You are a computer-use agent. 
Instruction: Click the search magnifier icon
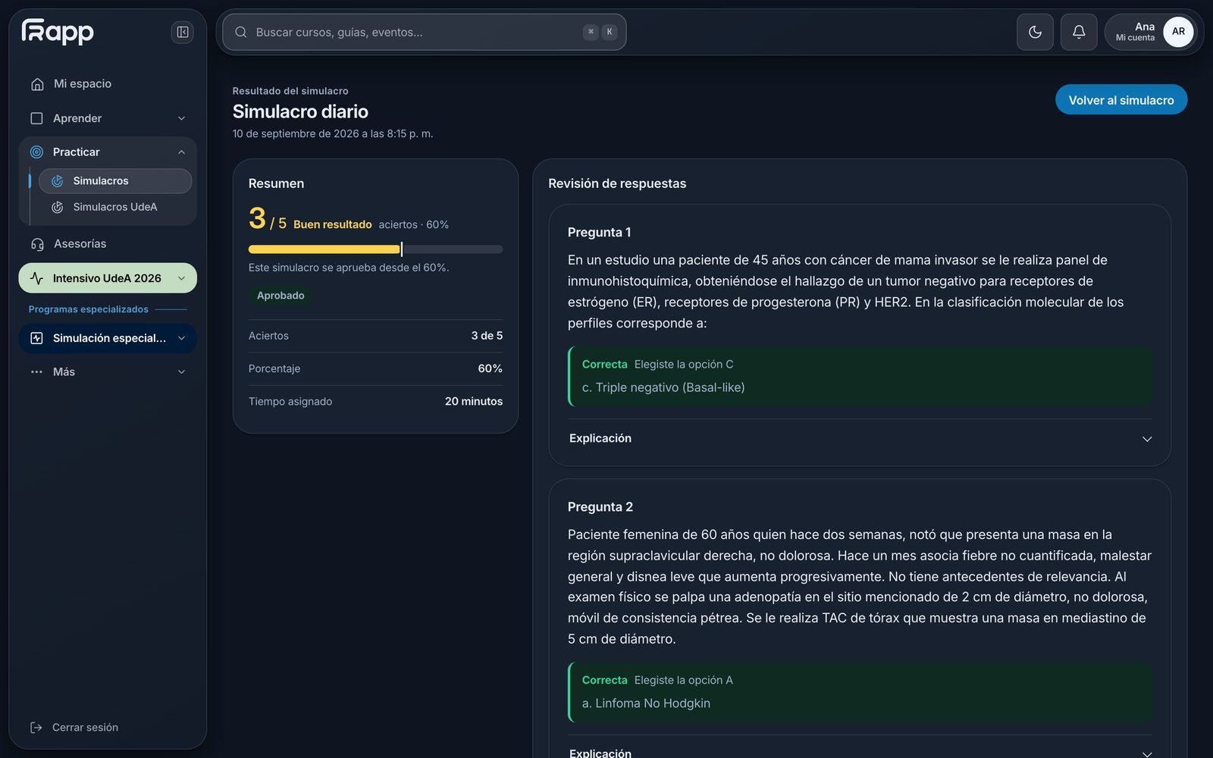pos(241,32)
